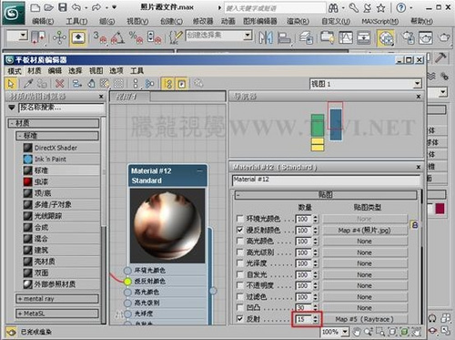Click the 3ds Max application logo button

14,13
